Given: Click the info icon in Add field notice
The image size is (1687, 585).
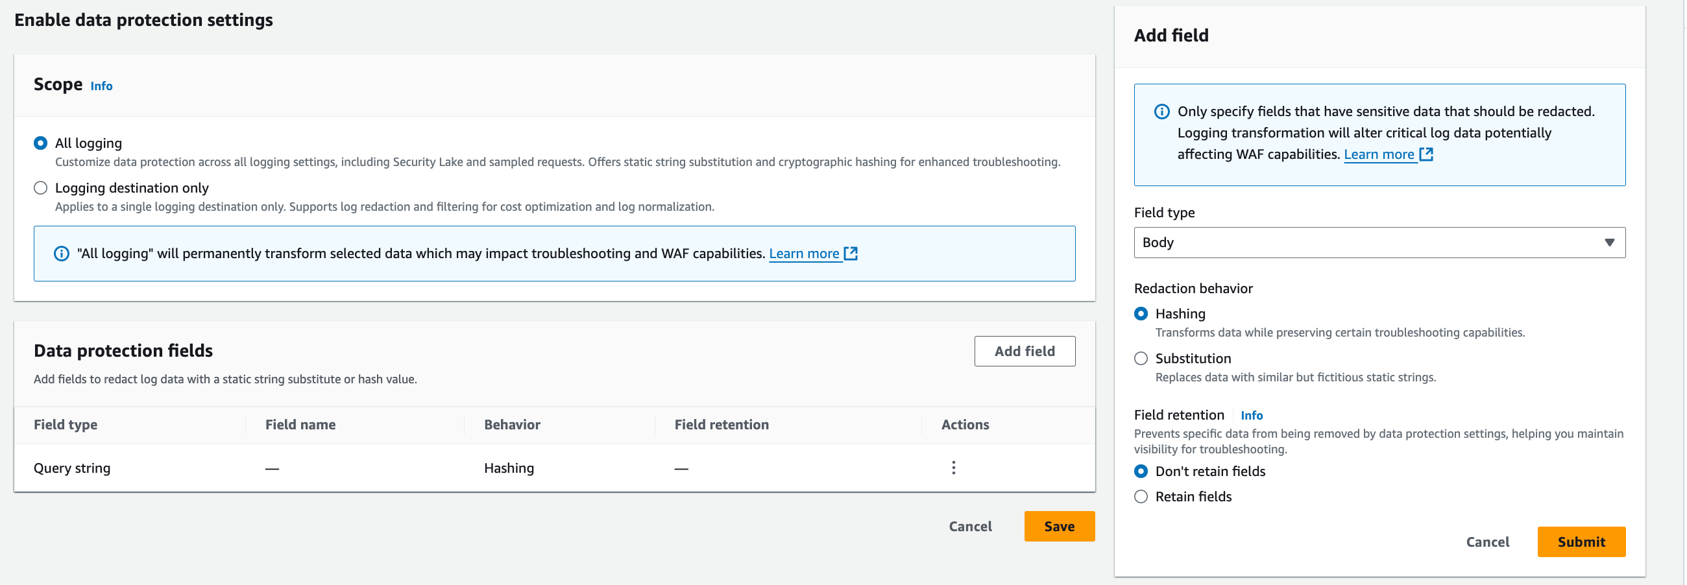Looking at the screenshot, I should pyautogui.click(x=1162, y=112).
